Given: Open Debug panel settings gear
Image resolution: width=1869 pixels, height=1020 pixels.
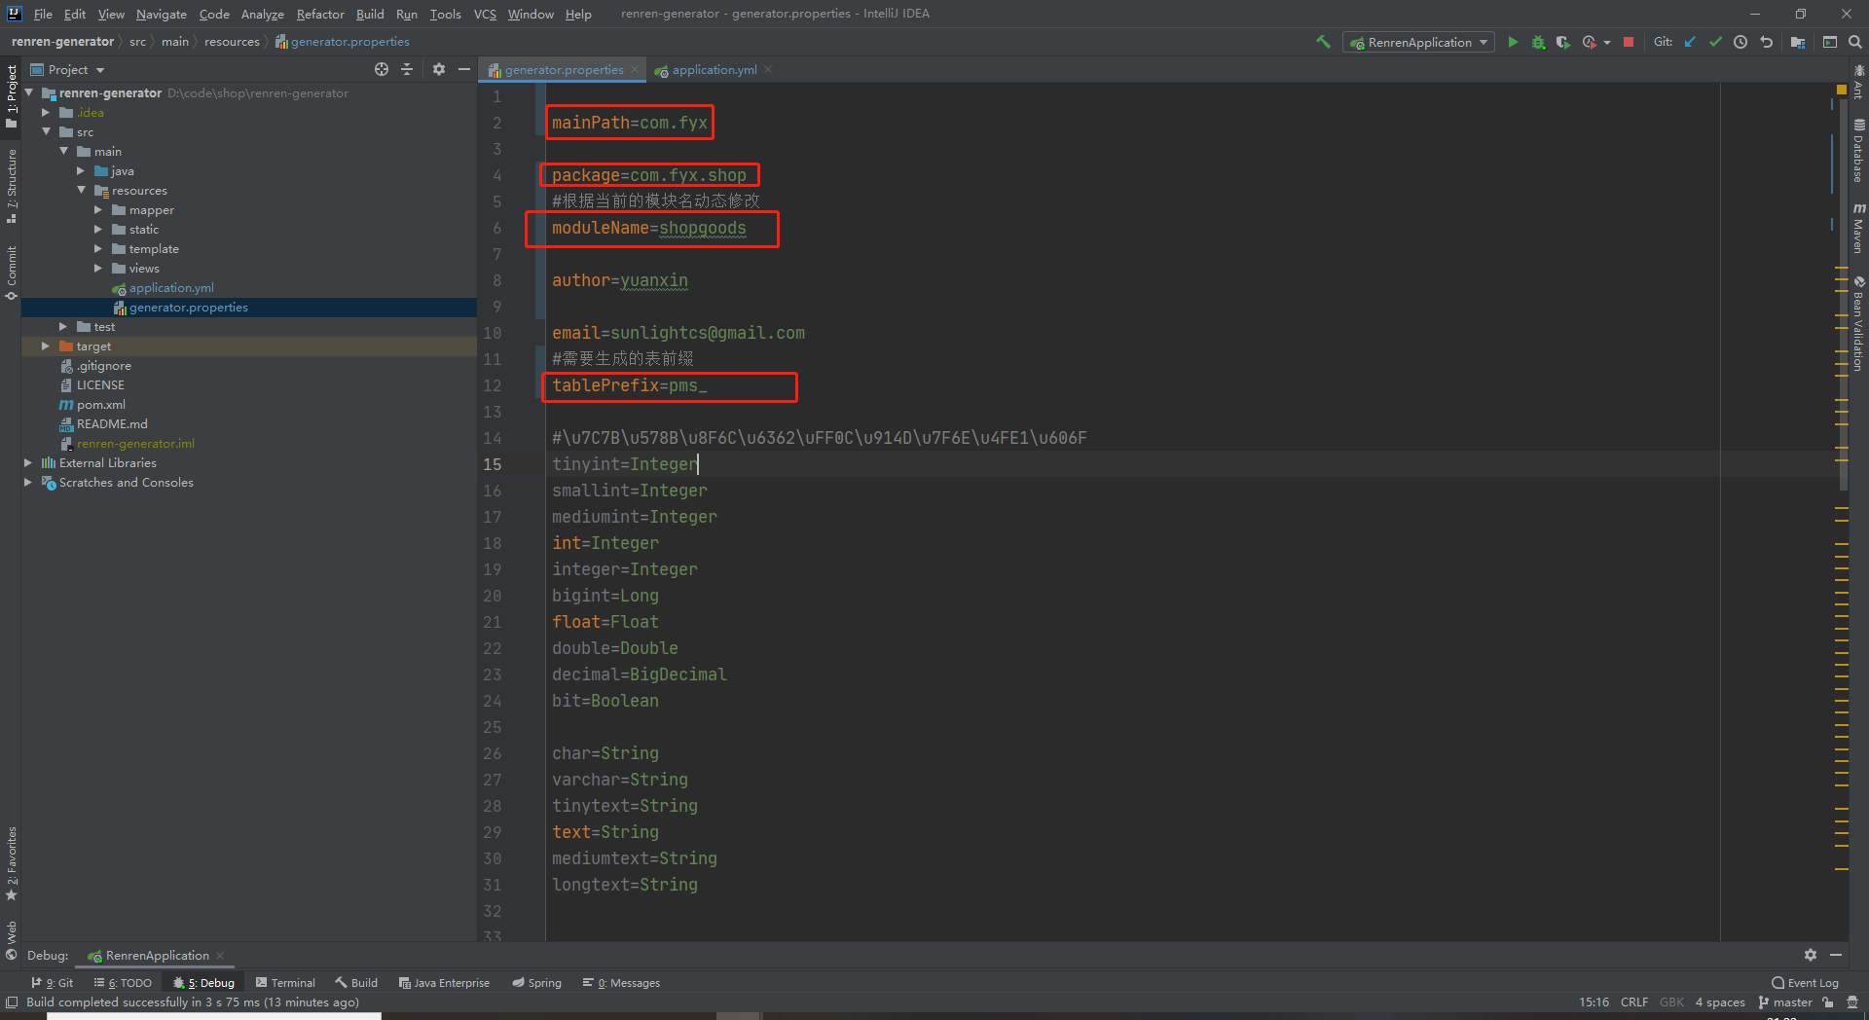Looking at the screenshot, I should [1811, 955].
